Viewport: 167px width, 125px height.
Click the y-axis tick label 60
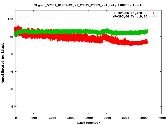(11, 54)
